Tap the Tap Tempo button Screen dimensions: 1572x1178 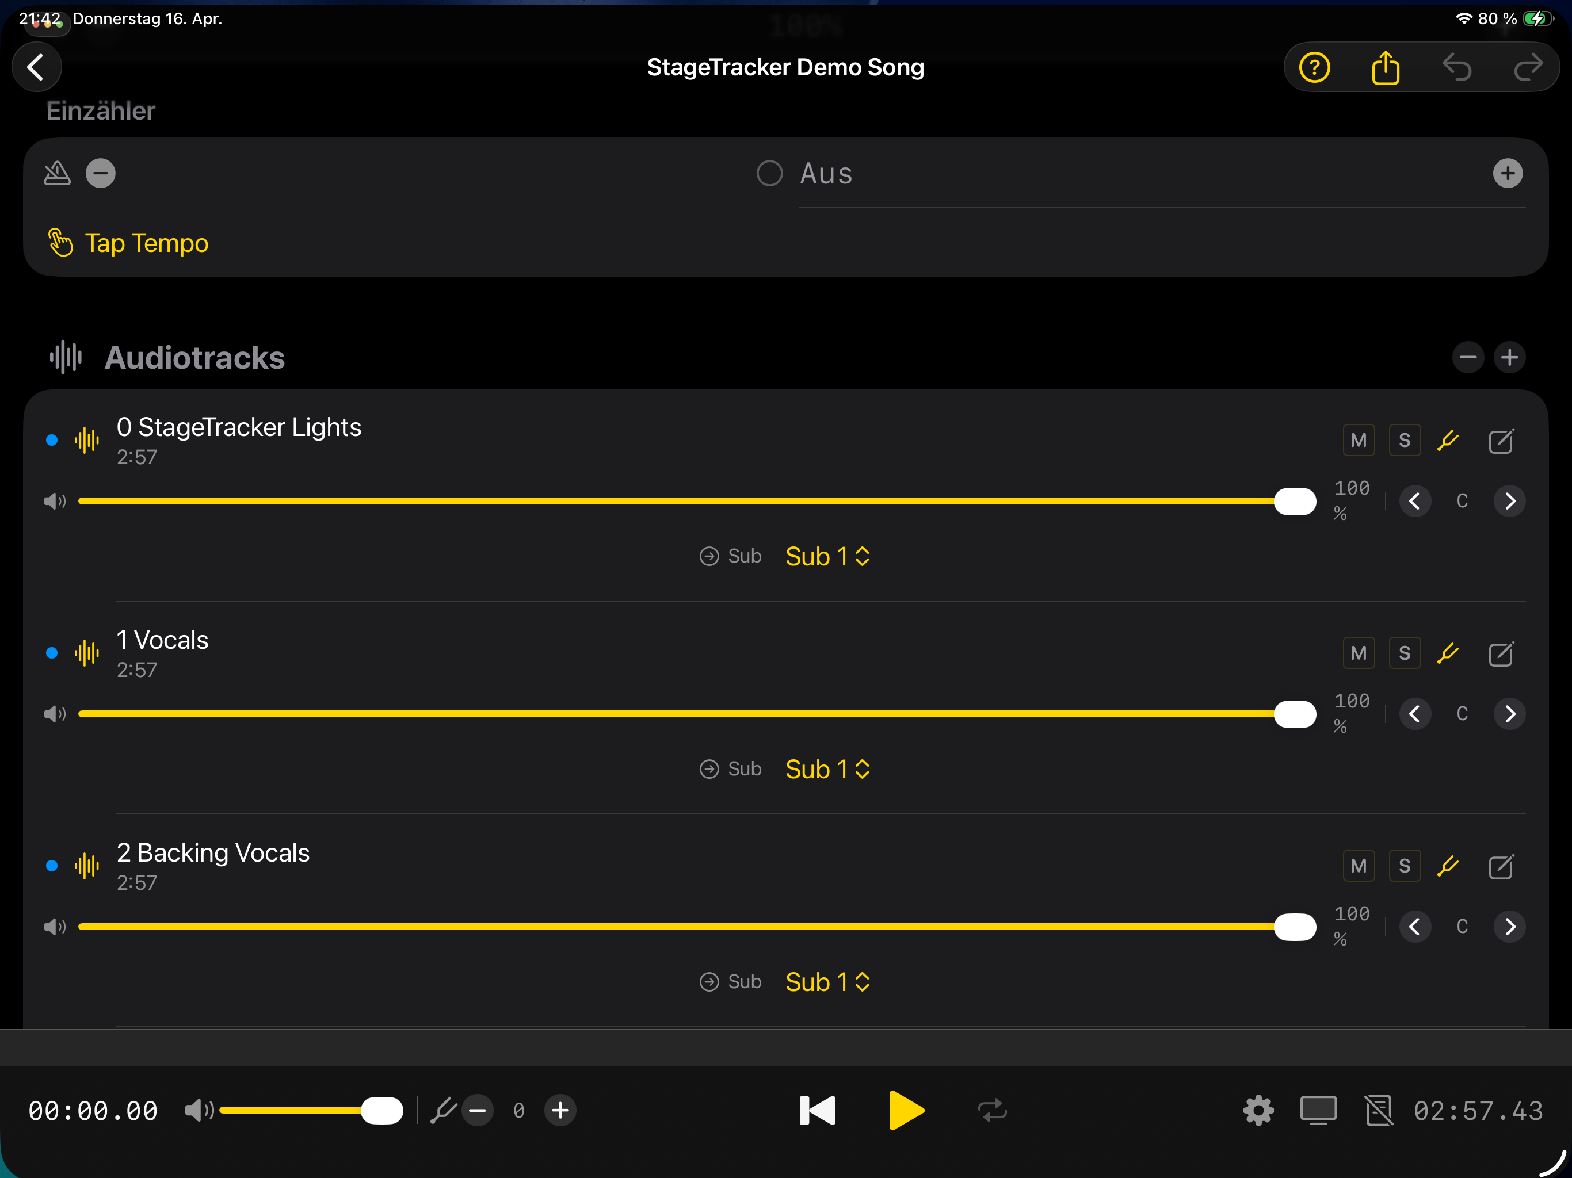pyautogui.click(x=129, y=243)
